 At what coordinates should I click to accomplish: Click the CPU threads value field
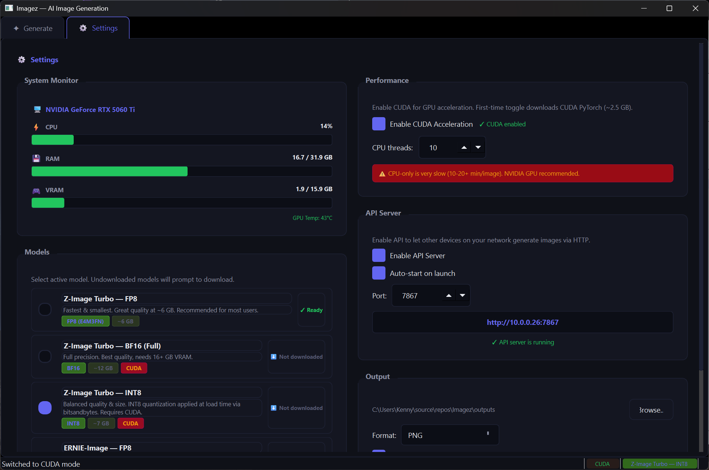pos(439,148)
